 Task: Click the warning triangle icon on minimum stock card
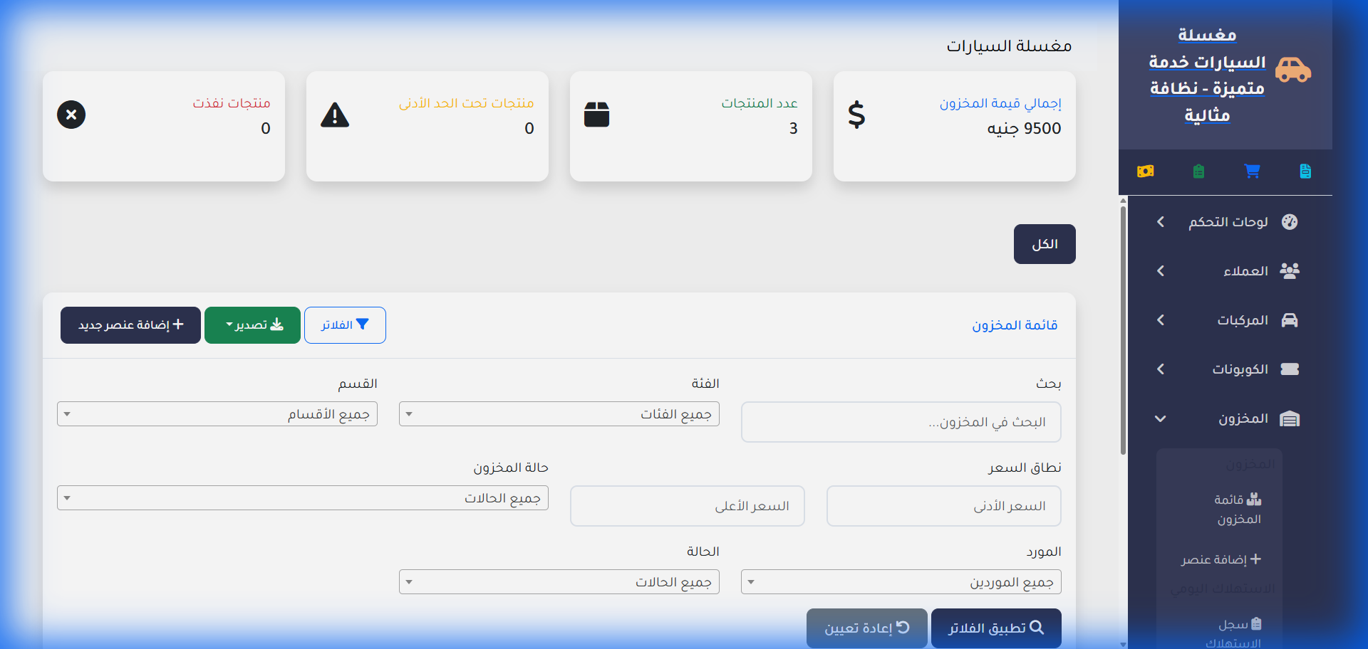(335, 115)
